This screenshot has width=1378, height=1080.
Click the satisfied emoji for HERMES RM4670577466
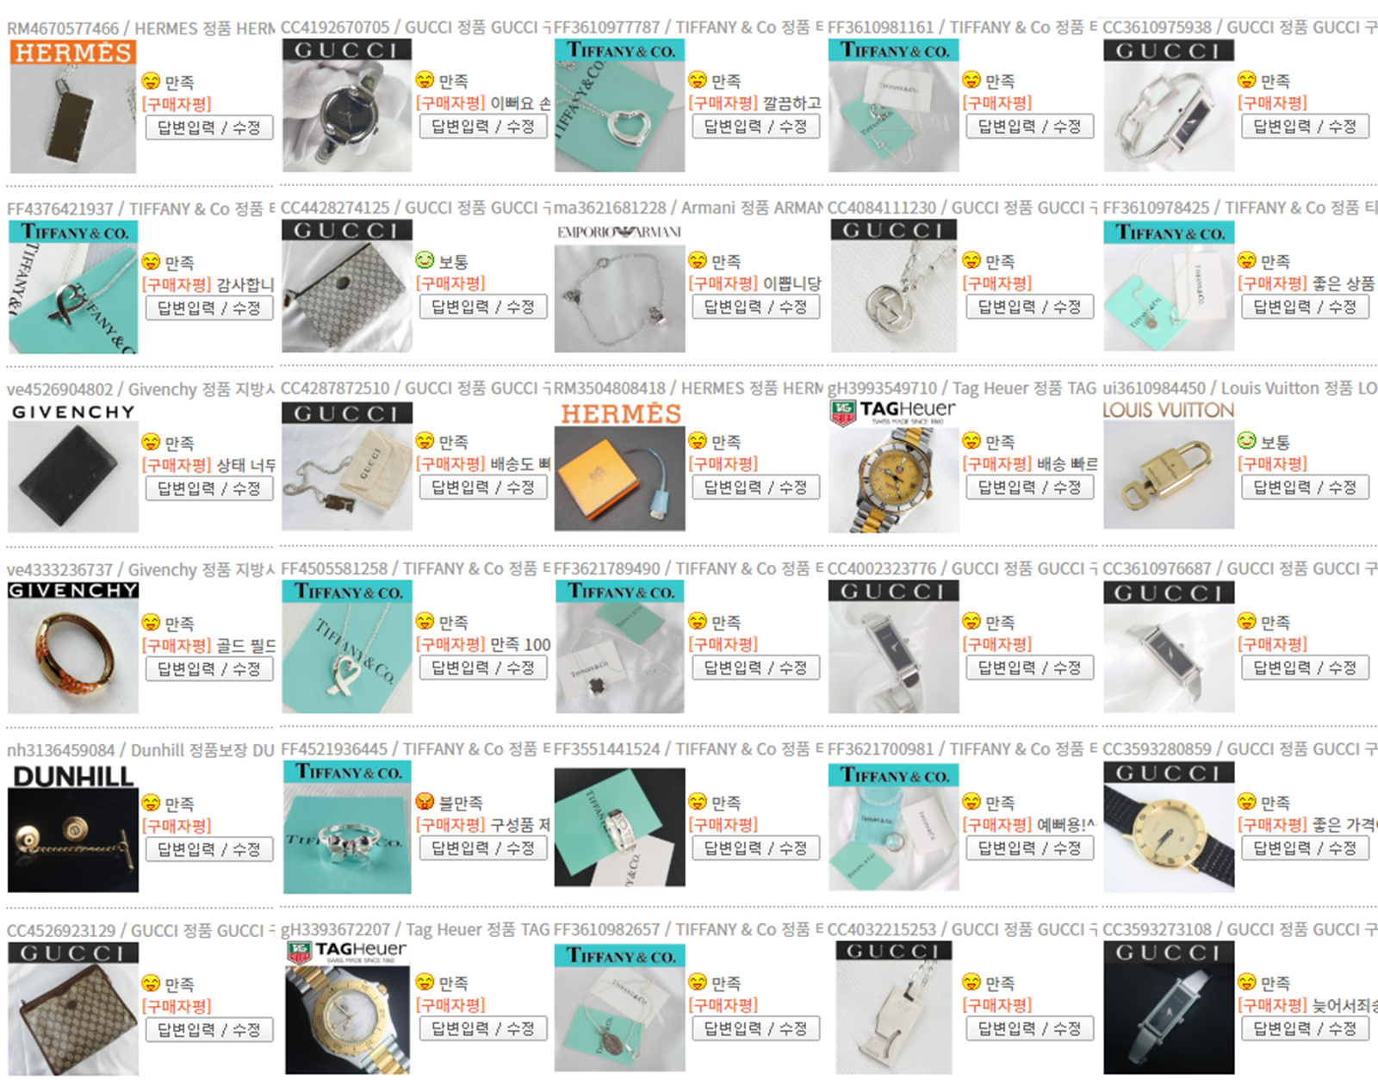click(151, 82)
